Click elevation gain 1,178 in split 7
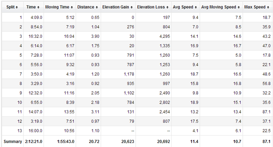This screenshot has width=273, height=147. [x=129, y=74]
